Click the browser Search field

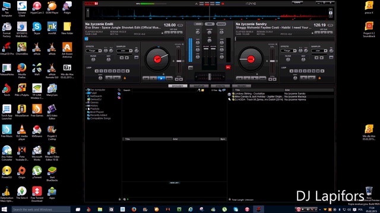click(x=164, y=90)
